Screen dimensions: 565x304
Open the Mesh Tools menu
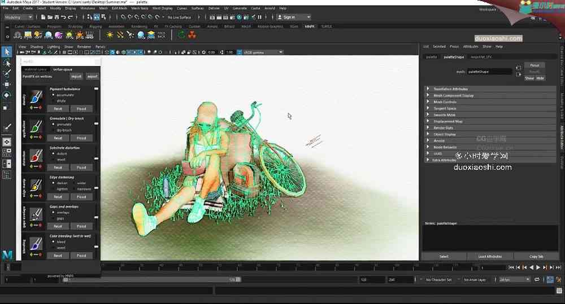click(x=140, y=8)
